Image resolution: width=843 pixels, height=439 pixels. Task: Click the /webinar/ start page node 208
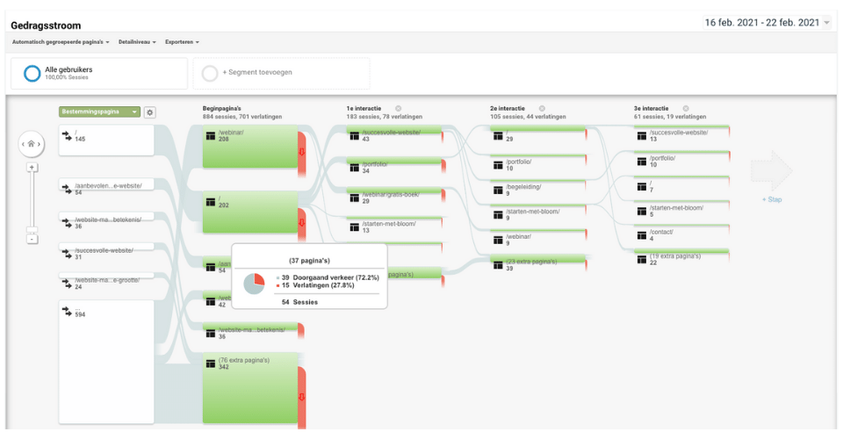(x=250, y=146)
